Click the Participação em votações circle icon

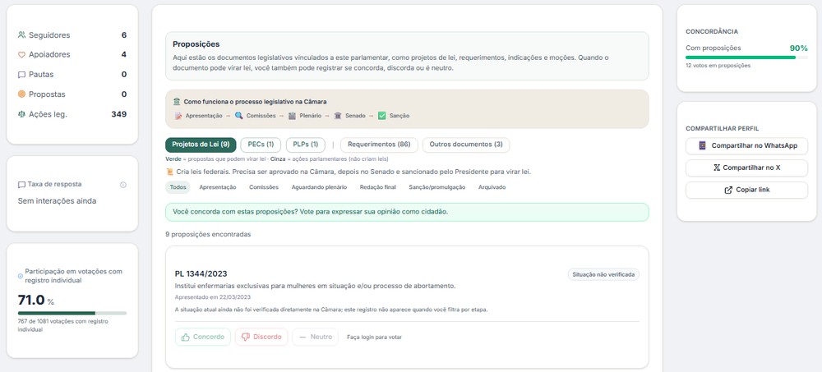tap(21, 276)
